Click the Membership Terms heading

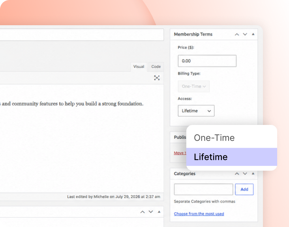tap(193, 34)
